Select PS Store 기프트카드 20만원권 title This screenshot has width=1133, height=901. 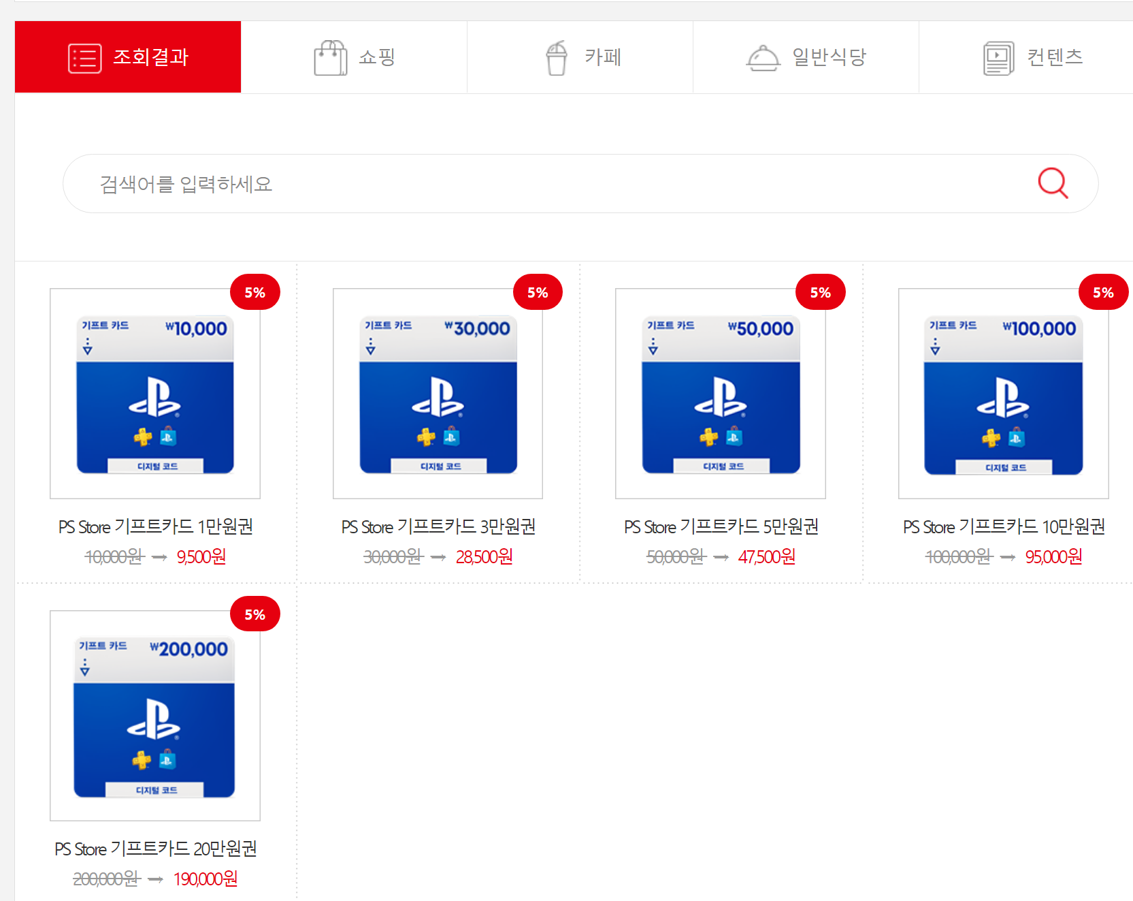click(x=156, y=849)
